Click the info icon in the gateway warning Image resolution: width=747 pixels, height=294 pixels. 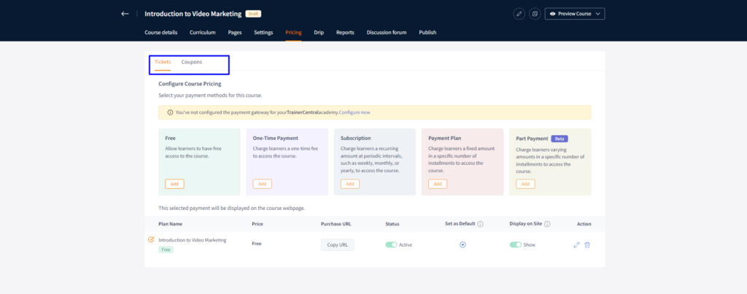170,112
